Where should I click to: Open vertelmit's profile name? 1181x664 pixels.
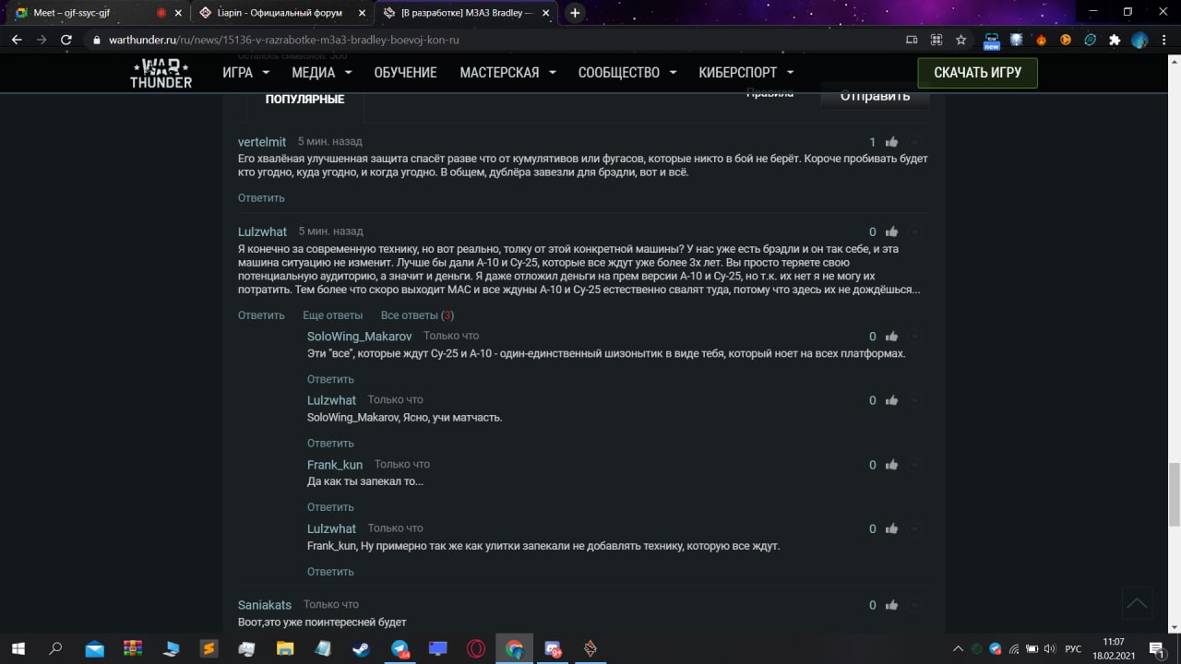[262, 142]
